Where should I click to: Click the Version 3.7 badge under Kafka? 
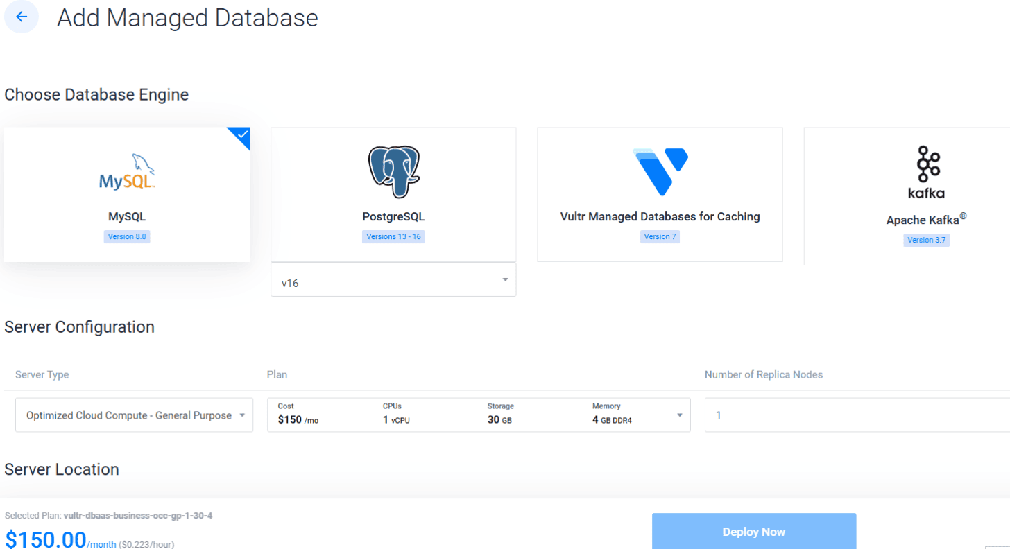click(x=926, y=240)
